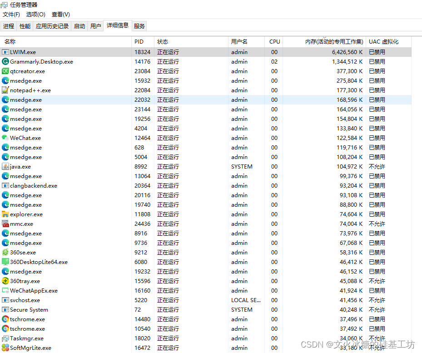Screen dimensions: 422x353
Task: Click tschrome.exe icon with PID 10540
Action: (x=5, y=328)
